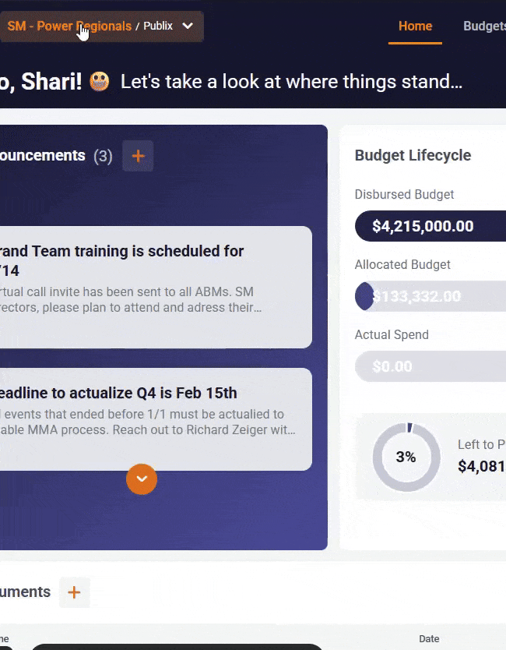Click the grinning emoji beside Shari's greeting
The width and height of the screenshot is (506, 650).
100,81
